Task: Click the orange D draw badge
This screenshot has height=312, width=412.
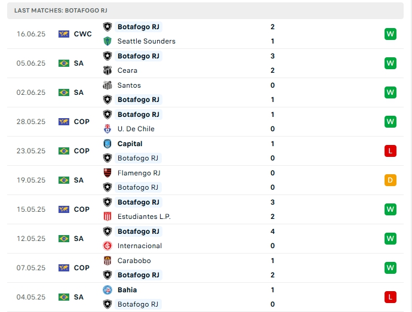Action: click(x=391, y=180)
